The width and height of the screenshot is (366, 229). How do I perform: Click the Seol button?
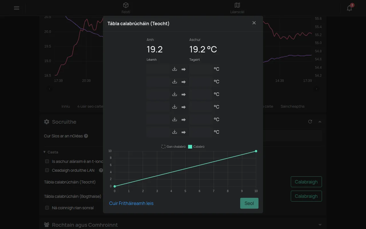click(249, 203)
